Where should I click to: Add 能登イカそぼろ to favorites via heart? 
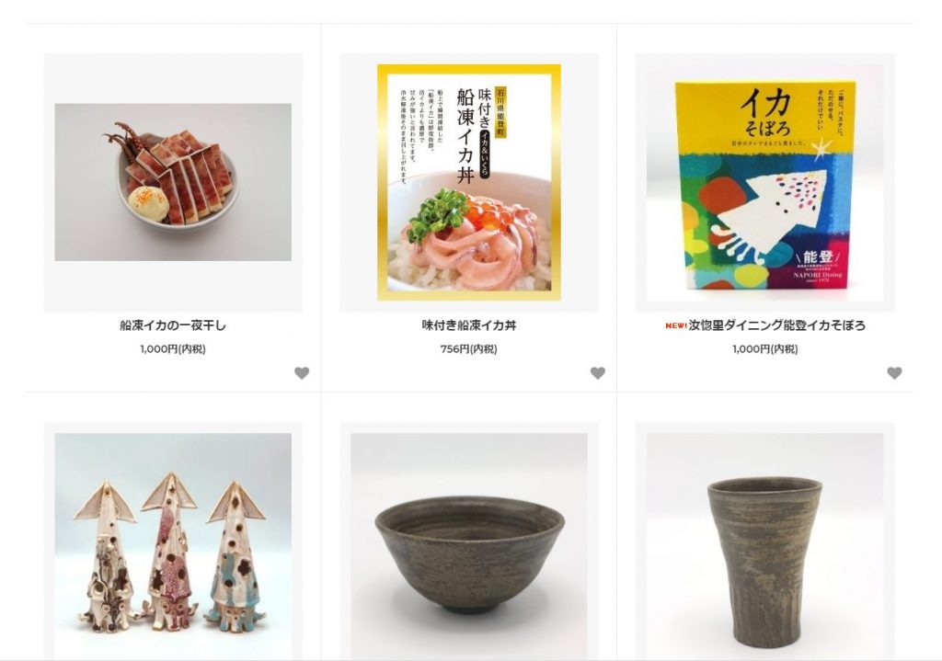(894, 373)
